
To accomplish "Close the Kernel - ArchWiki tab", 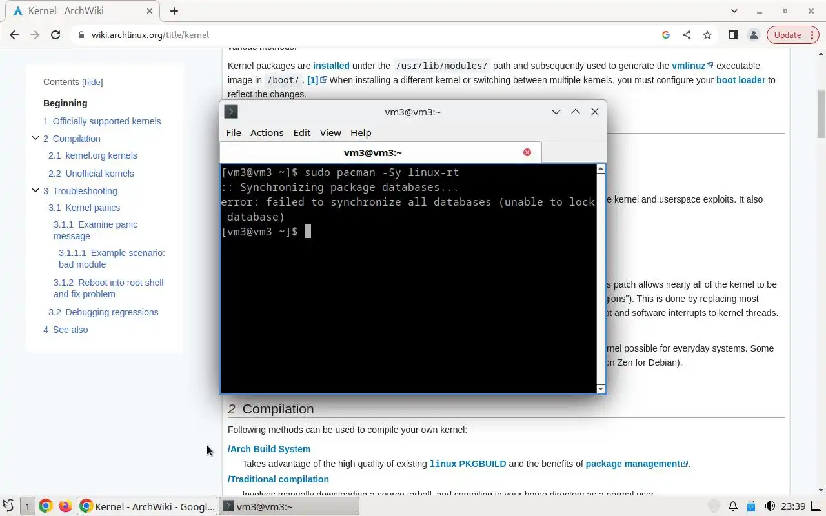I will [150, 11].
